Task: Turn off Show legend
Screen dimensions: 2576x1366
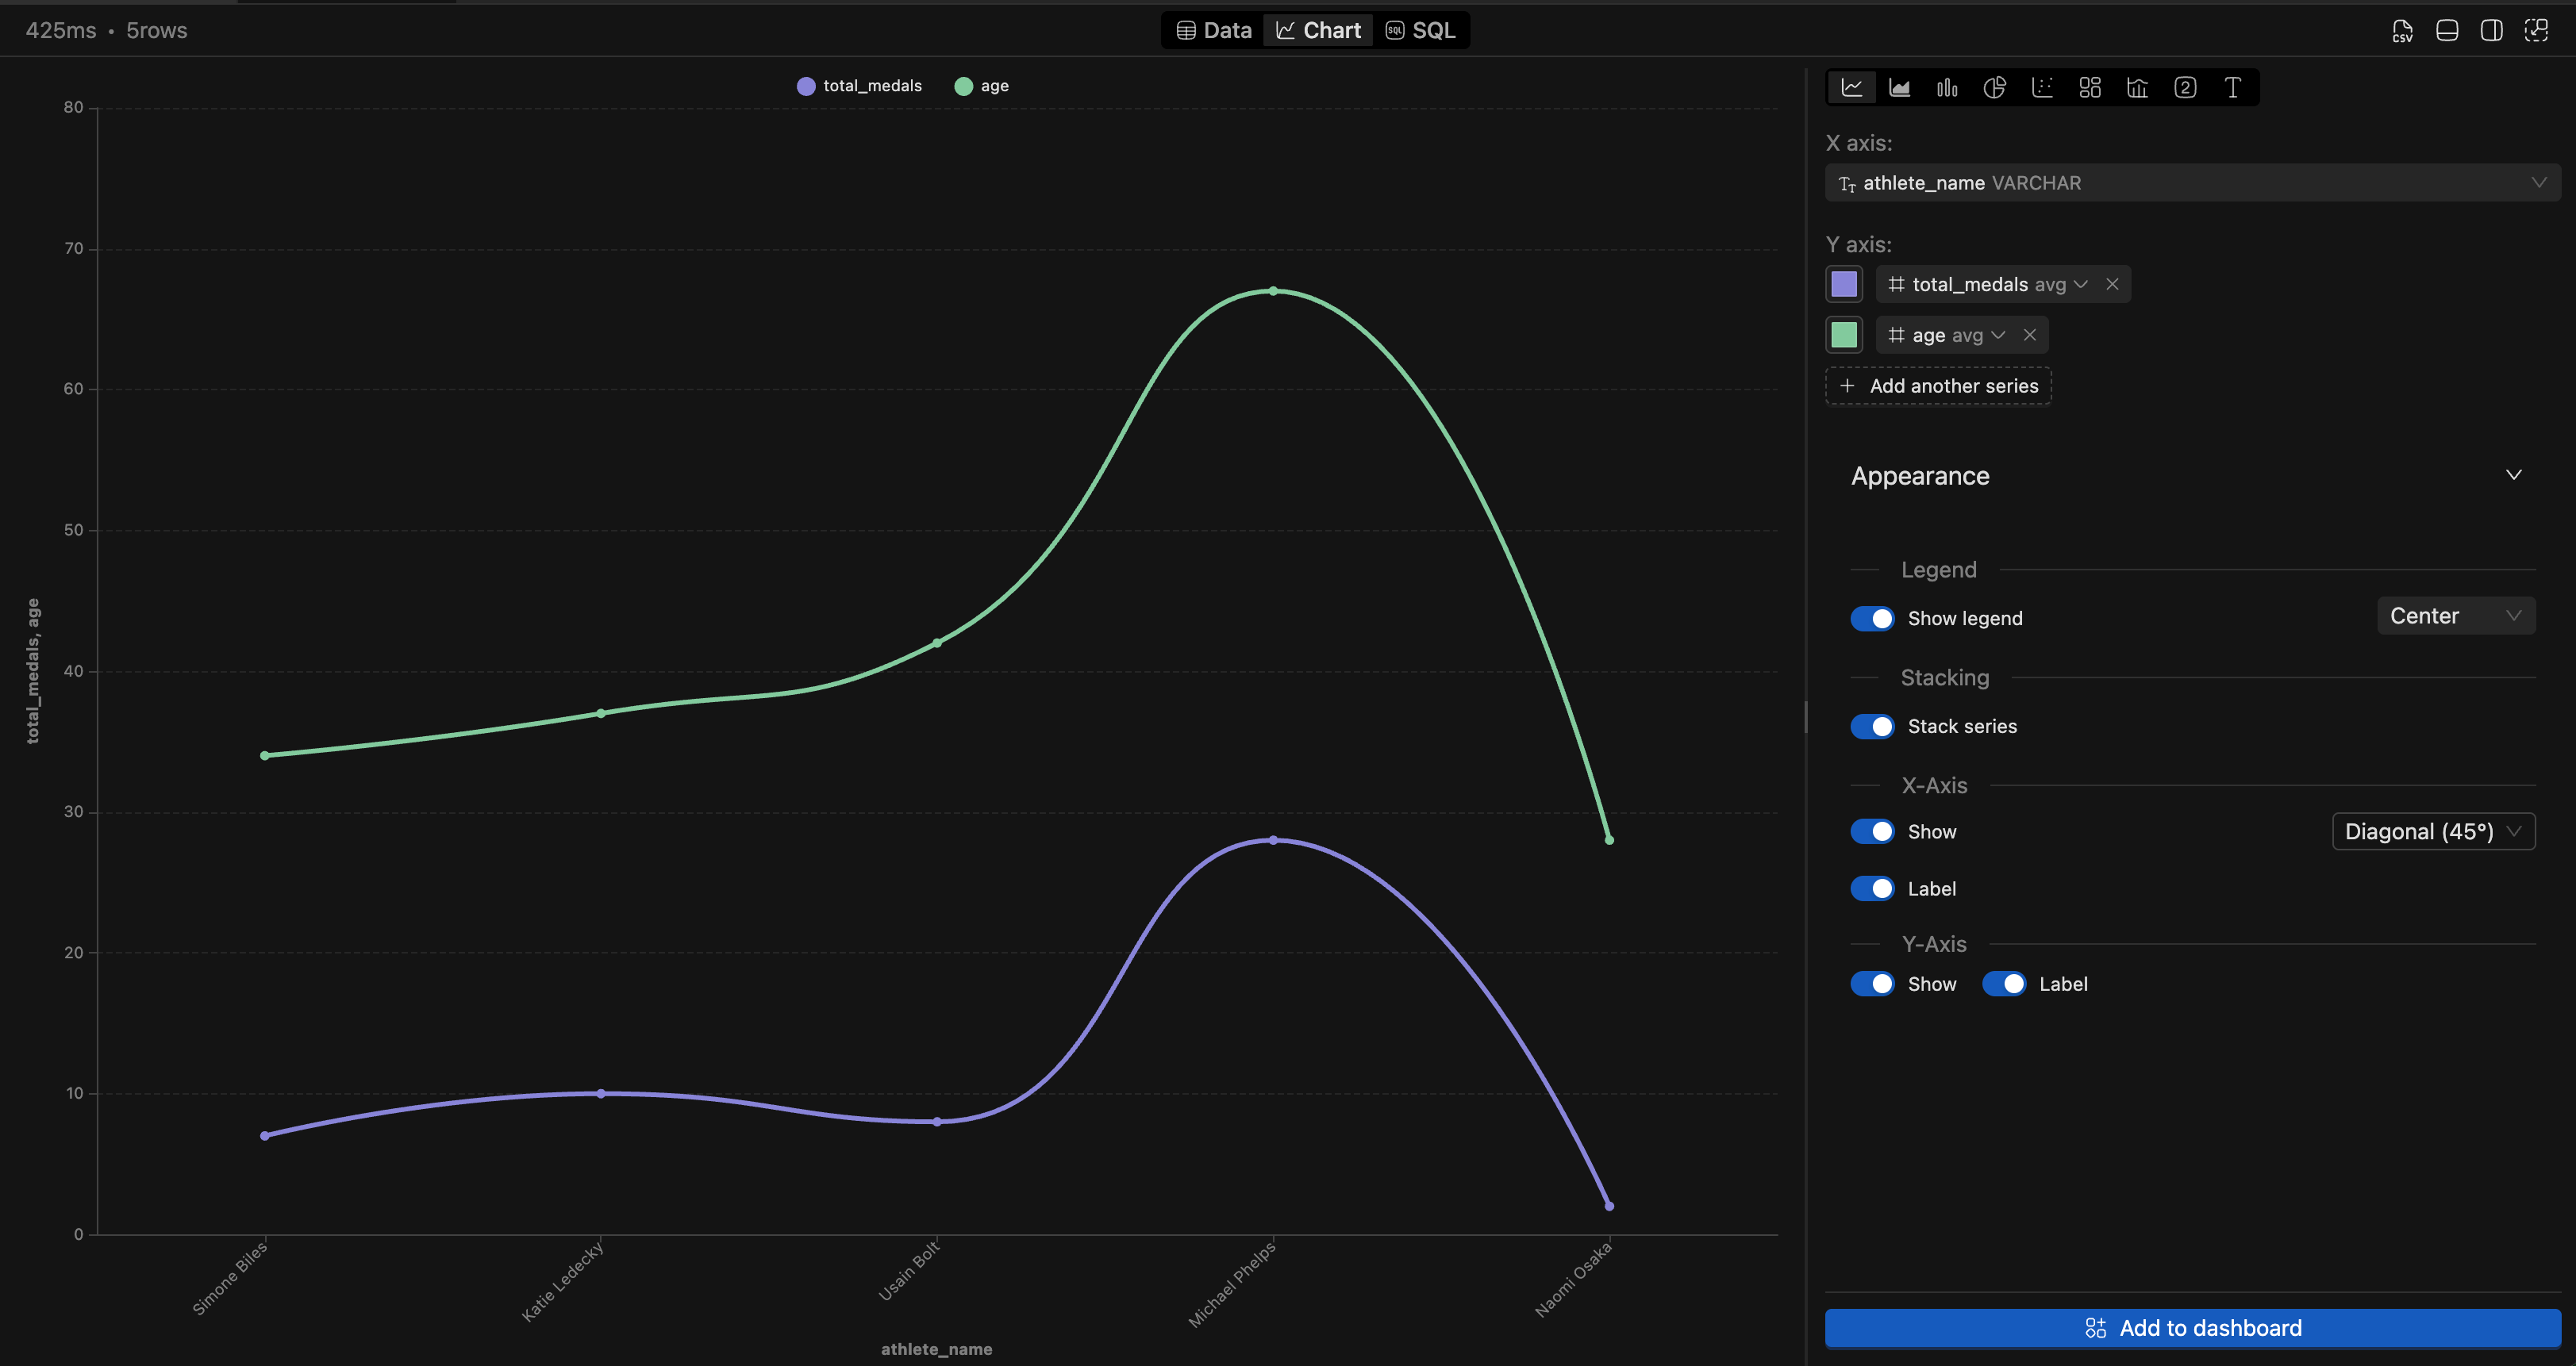Action: (x=1873, y=619)
